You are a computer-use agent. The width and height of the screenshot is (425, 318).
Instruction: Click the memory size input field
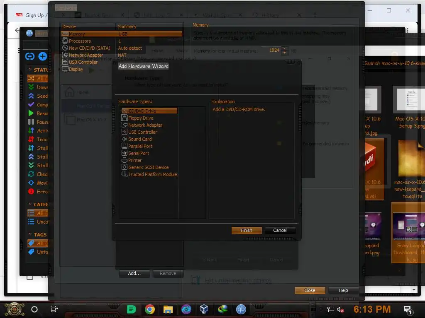pyautogui.click(x=271, y=50)
